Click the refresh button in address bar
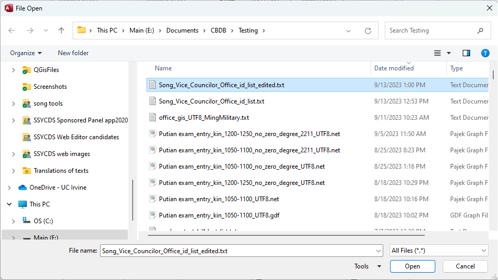The image size is (498, 280). (368, 30)
